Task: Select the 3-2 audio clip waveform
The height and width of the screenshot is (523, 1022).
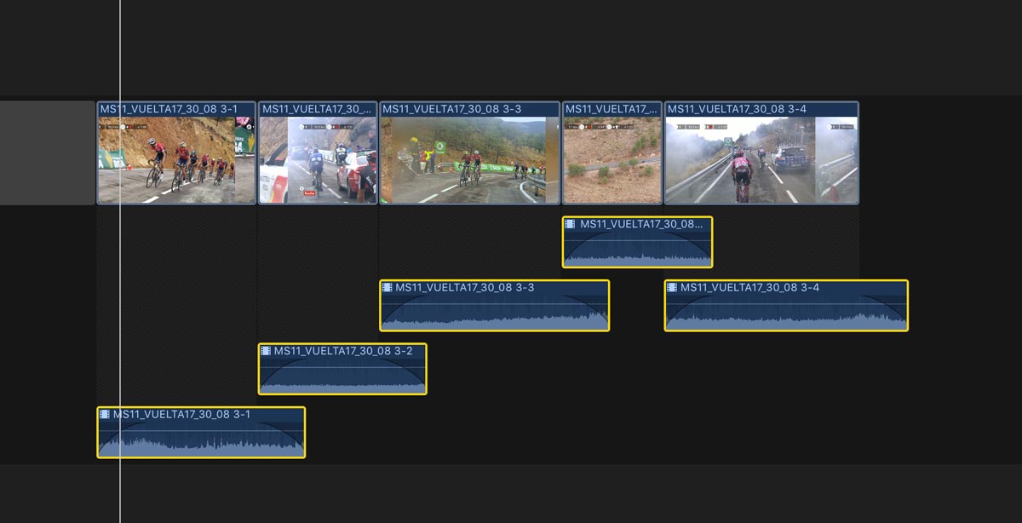Action: pos(342,376)
